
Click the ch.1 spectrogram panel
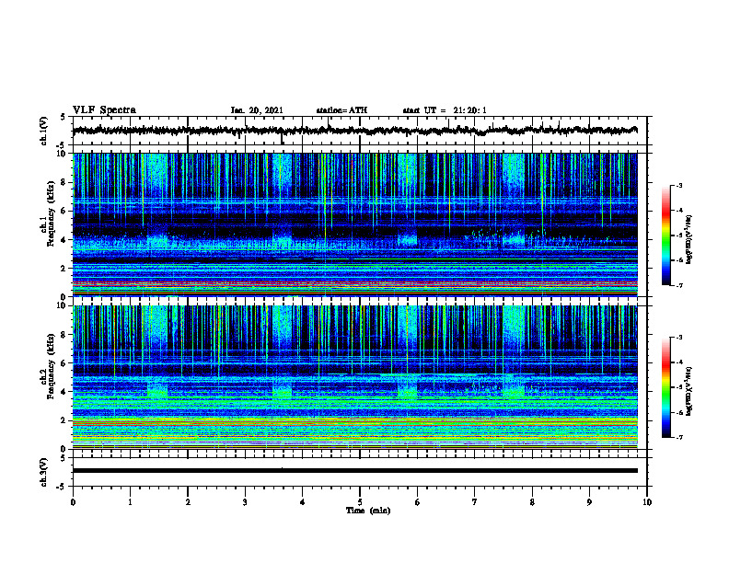tap(355, 224)
